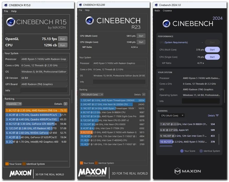Select R23 ranking row Intel Xeon W-3265M
The height and width of the screenshot is (182, 229).
(113, 104)
